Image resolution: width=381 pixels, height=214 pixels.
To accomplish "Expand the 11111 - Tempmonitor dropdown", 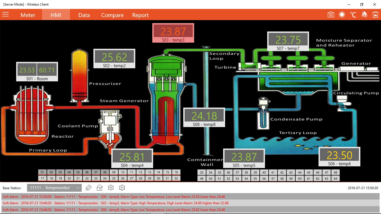I will (x=54, y=188).
